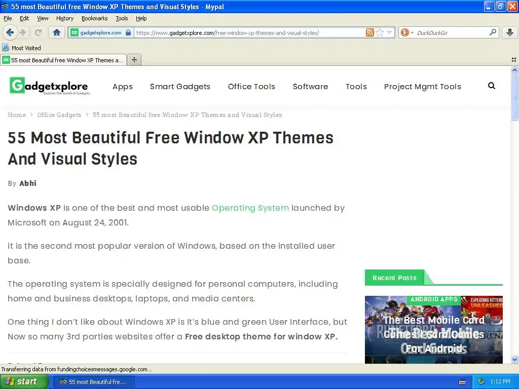
Task: Click the network tray icon near clock
Action: click(x=481, y=382)
